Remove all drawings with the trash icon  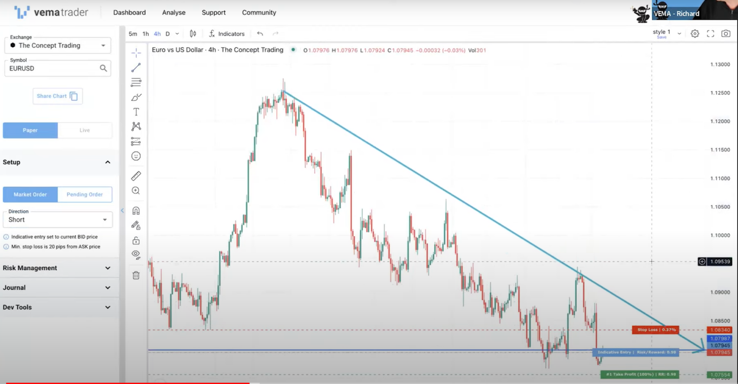coord(136,275)
